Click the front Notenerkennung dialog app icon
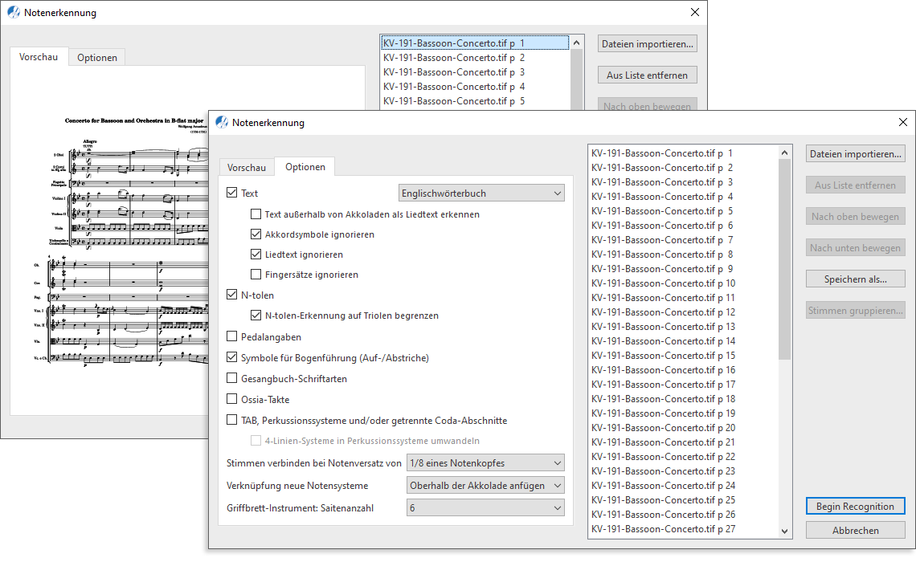Viewport: 916px width, 562px height. (x=222, y=123)
